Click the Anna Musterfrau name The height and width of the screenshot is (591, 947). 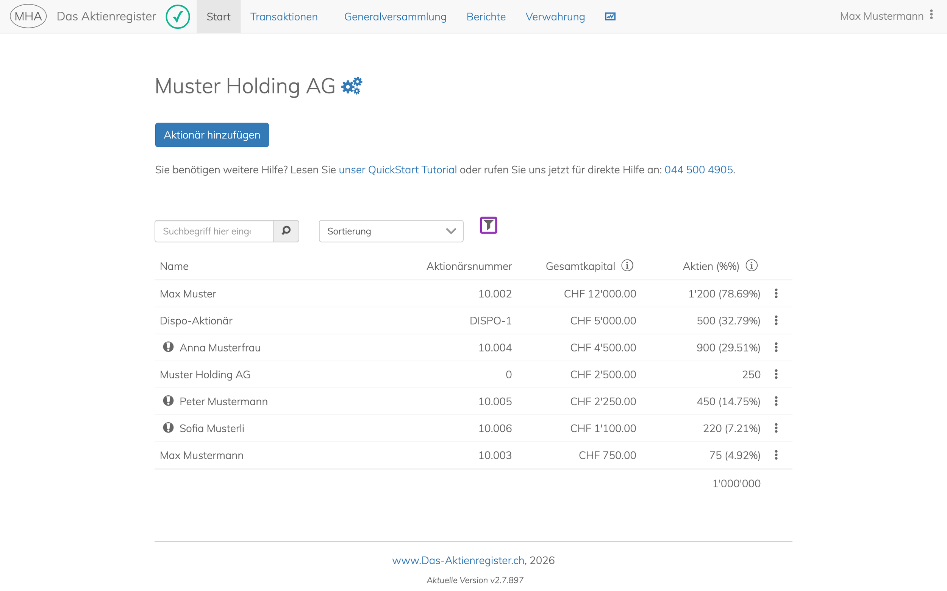[x=220, y=347]
